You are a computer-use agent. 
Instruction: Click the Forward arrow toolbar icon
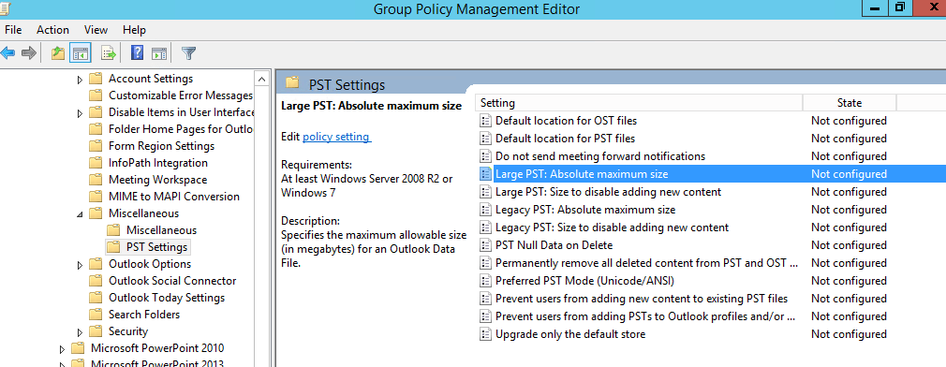click(x=28, y=53)
